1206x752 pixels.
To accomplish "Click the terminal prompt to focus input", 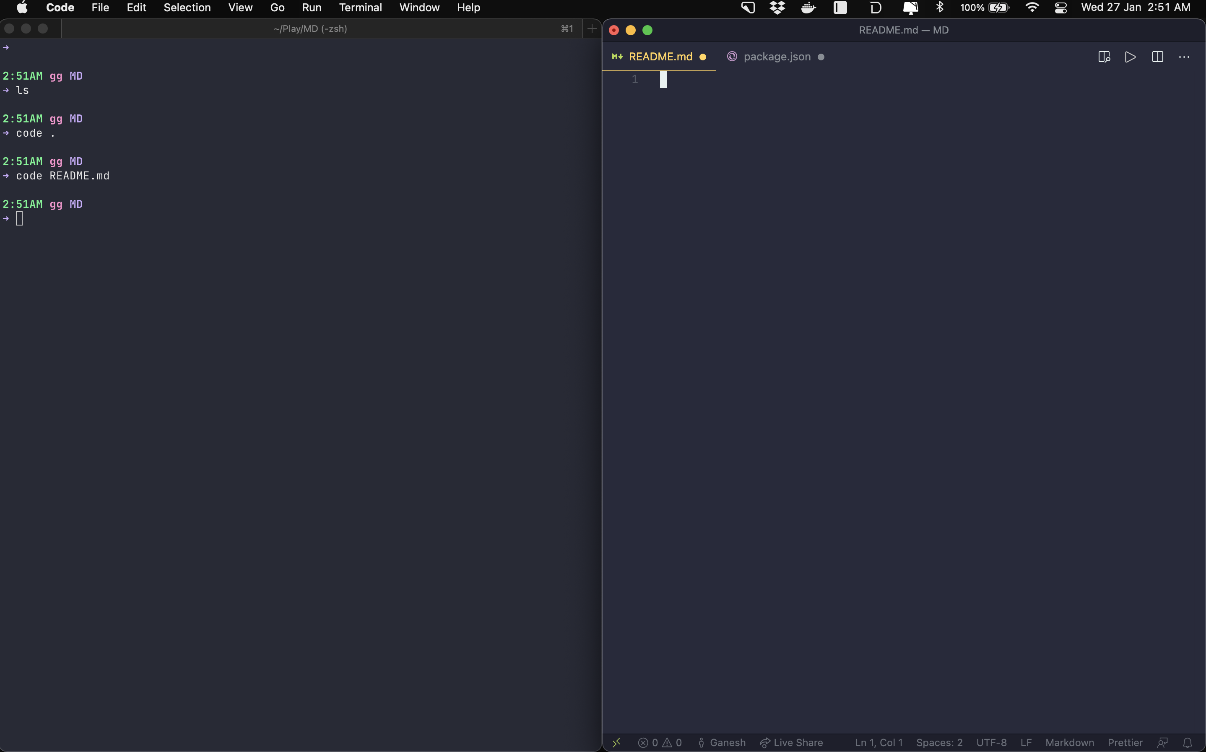I will point(20,218).
